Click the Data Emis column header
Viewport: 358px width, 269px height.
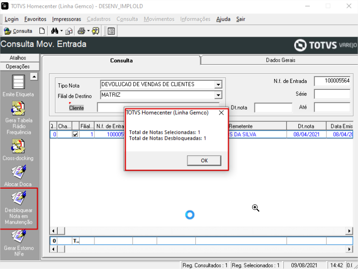point(340,126)
